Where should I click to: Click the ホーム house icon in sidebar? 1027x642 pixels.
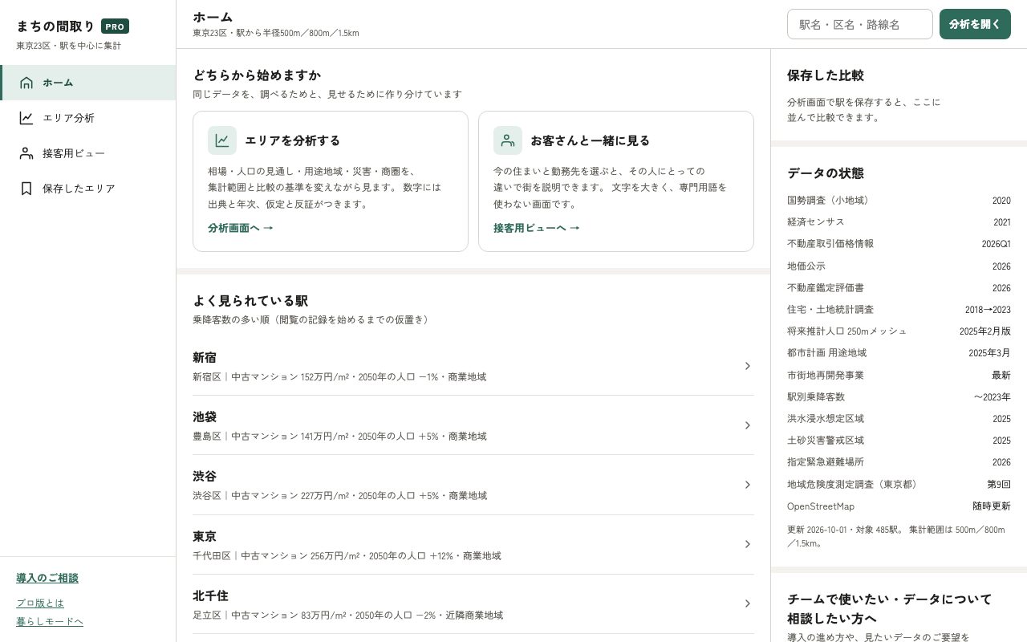pos(26,83)
